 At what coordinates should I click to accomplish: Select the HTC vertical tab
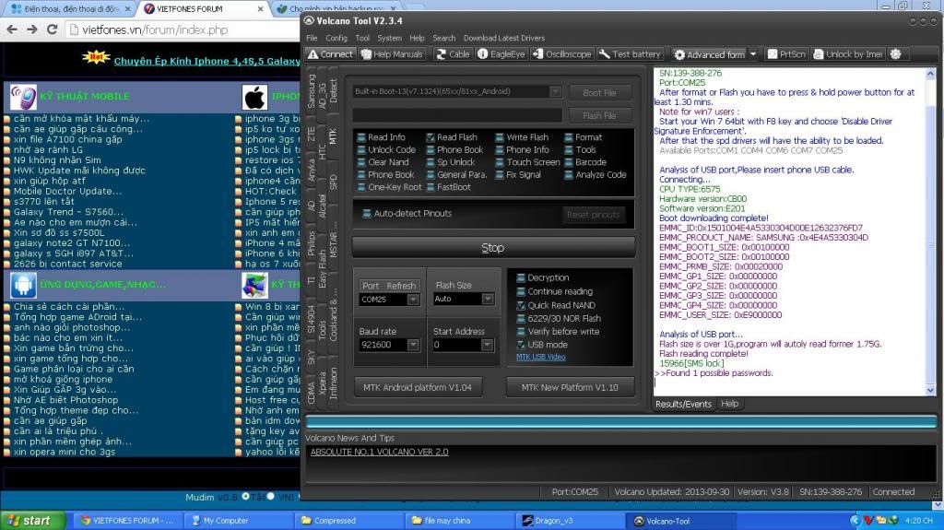pos(322,151)
